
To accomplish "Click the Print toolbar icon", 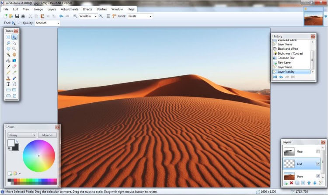I will click(23, 16).
